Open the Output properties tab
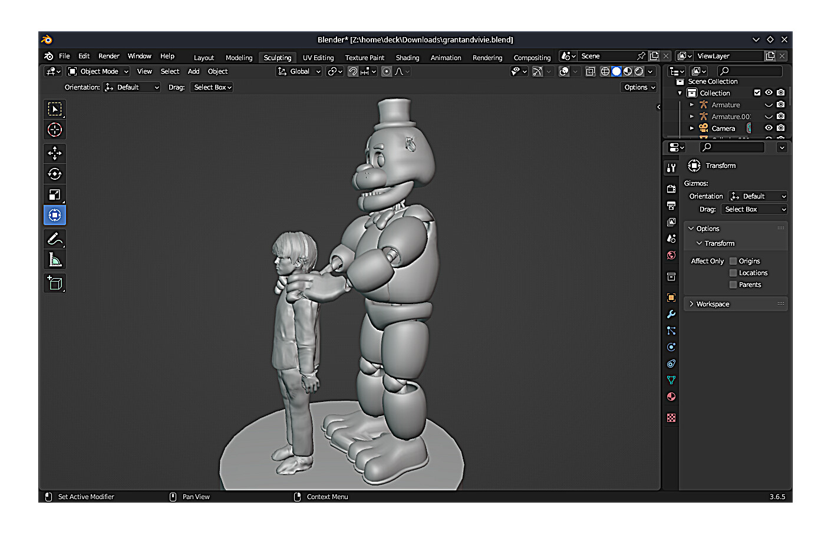Viewport: 831px width, 548px height. click(671, 206)
